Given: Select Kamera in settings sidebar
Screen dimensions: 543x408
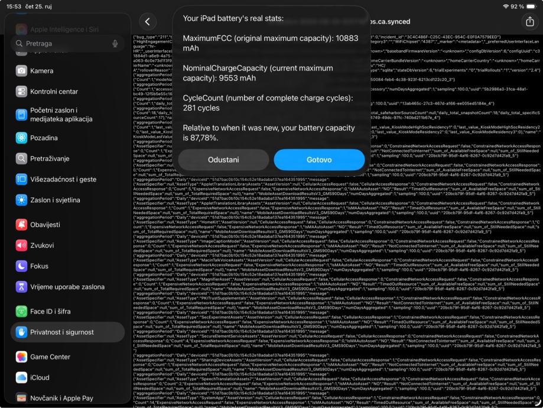Looking at the screenshot, I should tap(67, 71).
